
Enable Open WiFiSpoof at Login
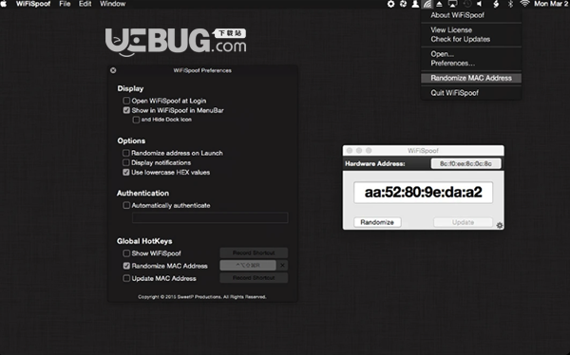pos(126,101)
